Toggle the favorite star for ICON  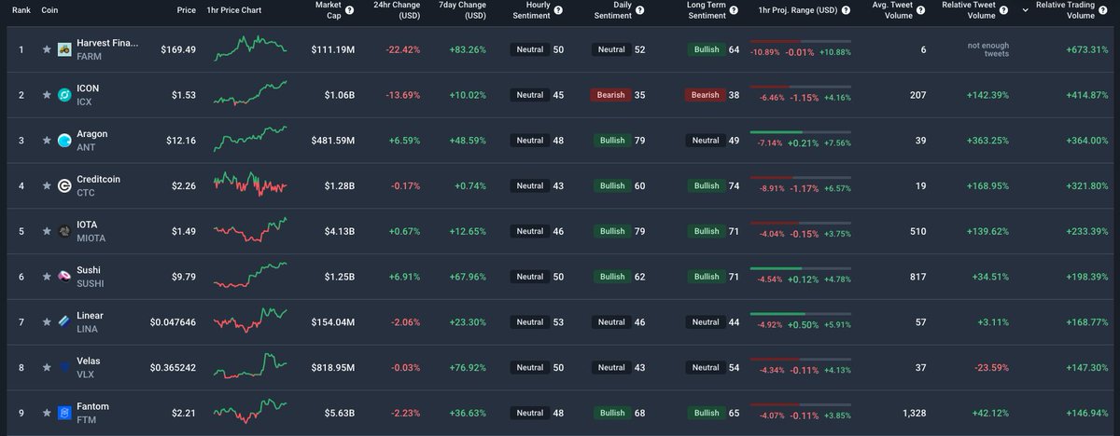[x=46, y=95]
